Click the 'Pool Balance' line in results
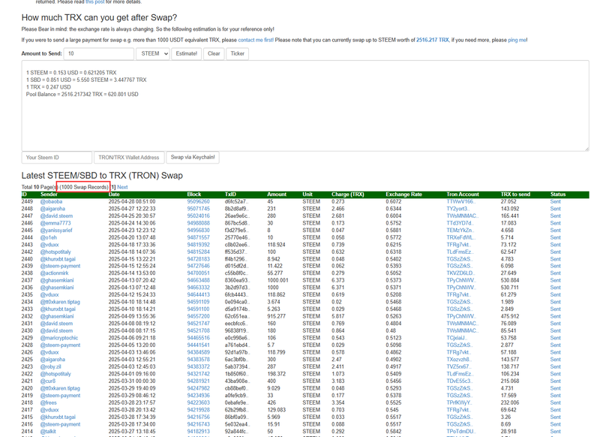Screen dimensions: 600x437 click(x=82, y=94)
